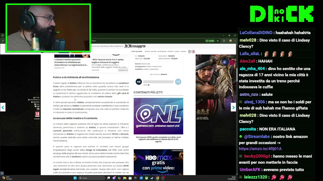Click the 'Publisher: Roblox Corporation' line
The width and height of the screenshot is (323, 181).
coord(147,69)
